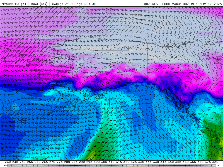Click the 310 value on the color scale

point(111,162)
